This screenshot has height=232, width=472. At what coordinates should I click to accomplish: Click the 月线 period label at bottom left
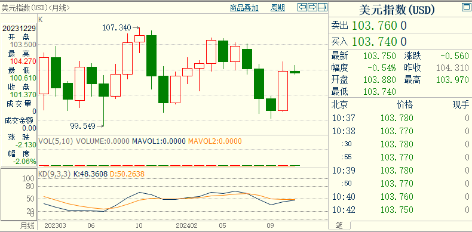(x=27, y=225)
